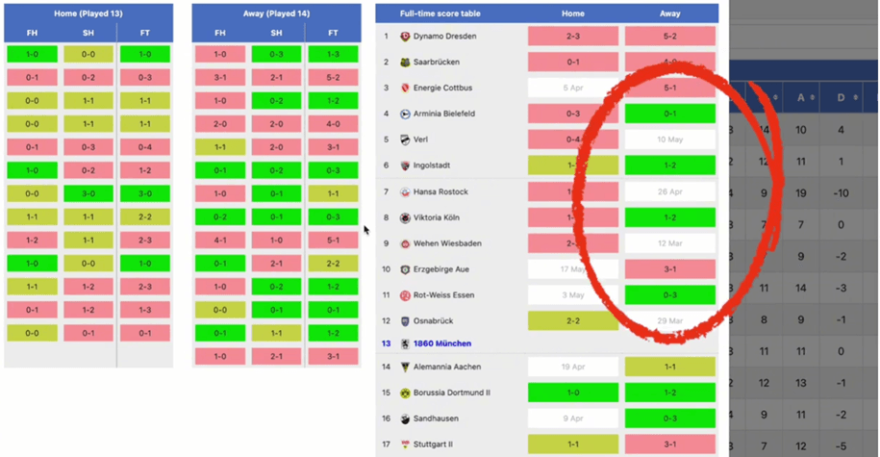The height and width of the screenshot is (457, 880).
Task: Click Dynamo Dresden home result 2-3
Action: point(573,36)
